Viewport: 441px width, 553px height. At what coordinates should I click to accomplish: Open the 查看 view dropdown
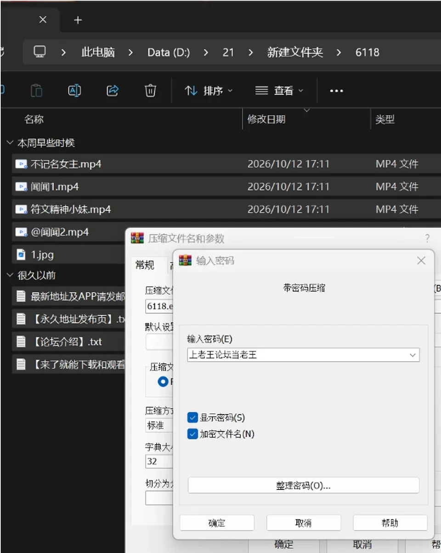(280, 91)
